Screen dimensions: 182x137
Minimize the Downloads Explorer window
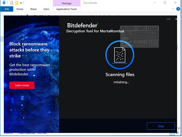point(155,3)
